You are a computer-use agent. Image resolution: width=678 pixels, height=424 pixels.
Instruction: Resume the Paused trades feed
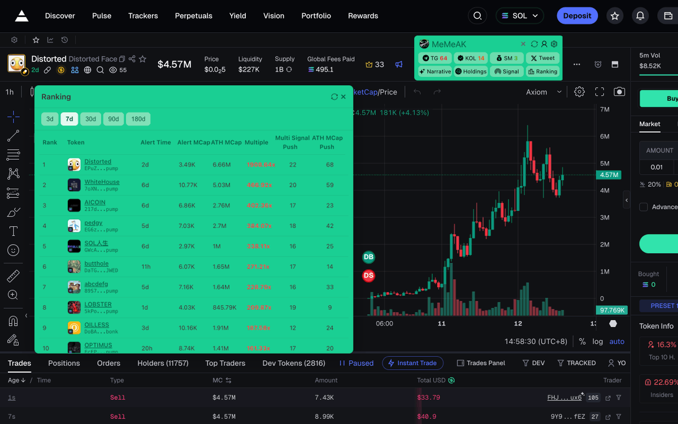coord(356,363)
